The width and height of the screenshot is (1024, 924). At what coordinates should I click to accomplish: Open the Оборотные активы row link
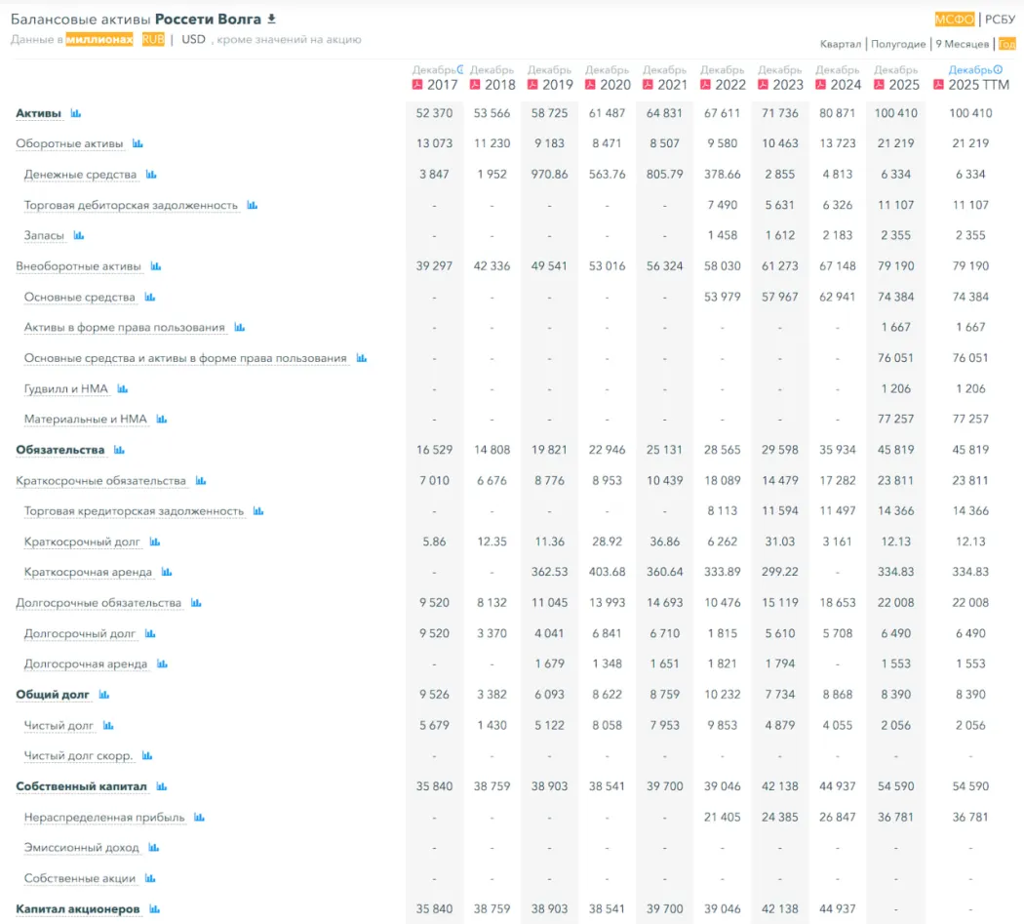tap(69, 144)
